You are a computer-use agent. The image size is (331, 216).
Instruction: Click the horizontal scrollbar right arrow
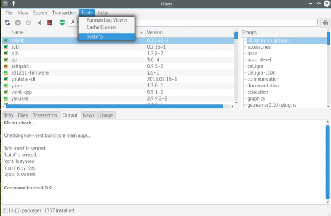(232, 106)
